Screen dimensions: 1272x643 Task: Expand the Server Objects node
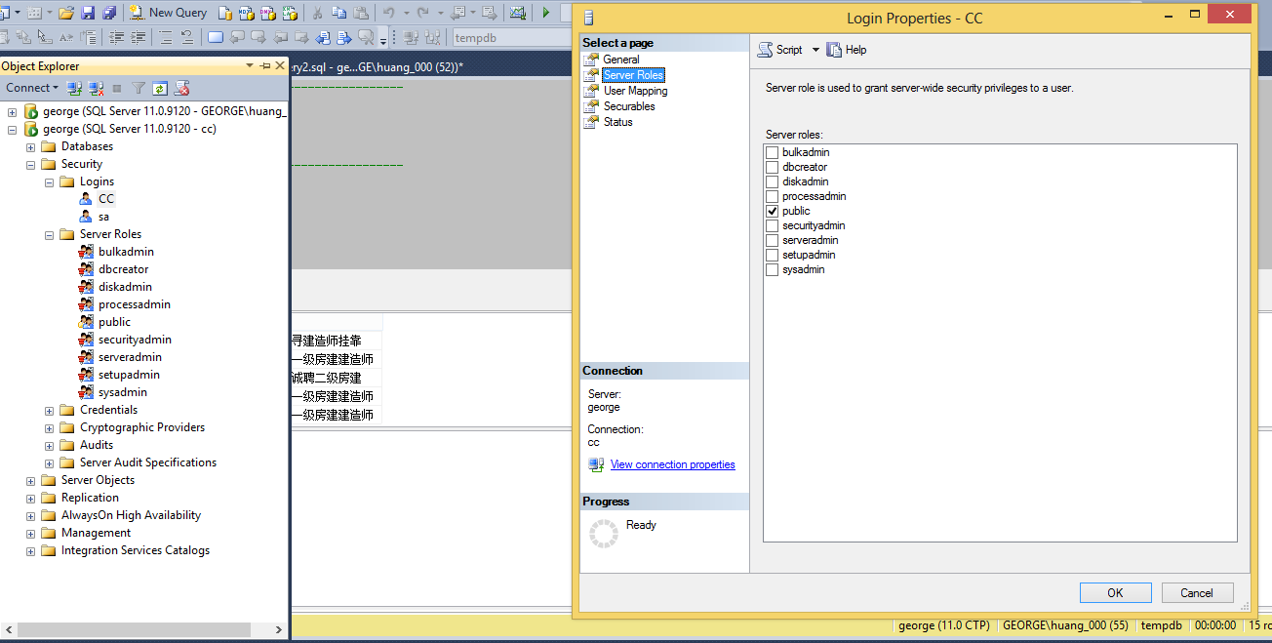(x=31, y=480)
